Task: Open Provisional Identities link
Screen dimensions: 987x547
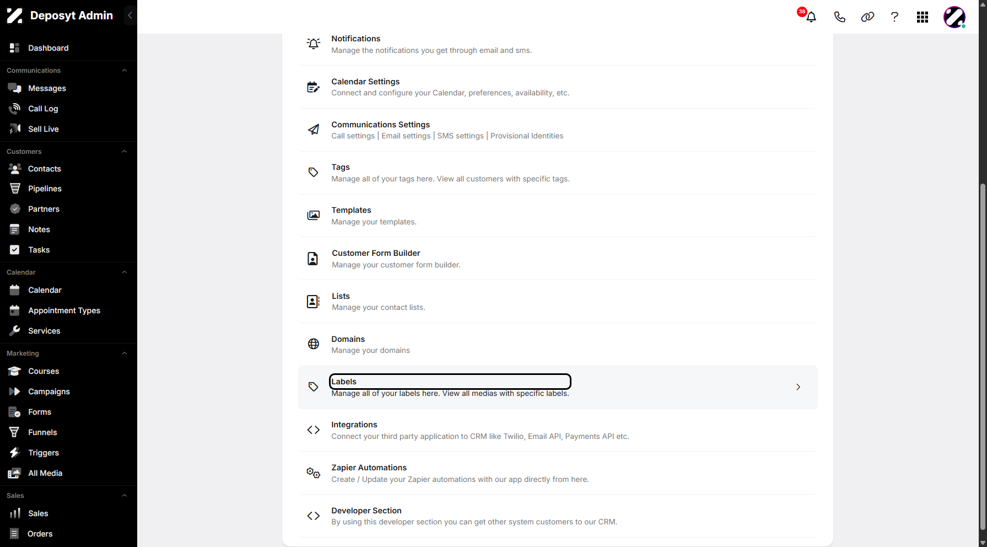Action: (527, 136)
